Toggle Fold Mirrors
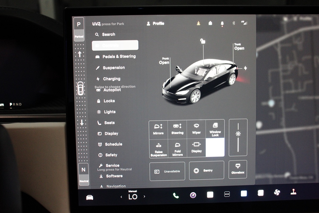The width and height of the screenshot is (319, 213). coord(177,148)
